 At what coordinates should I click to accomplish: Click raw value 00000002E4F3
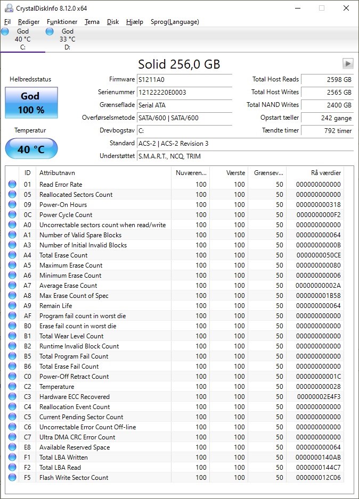click(319, 396)
